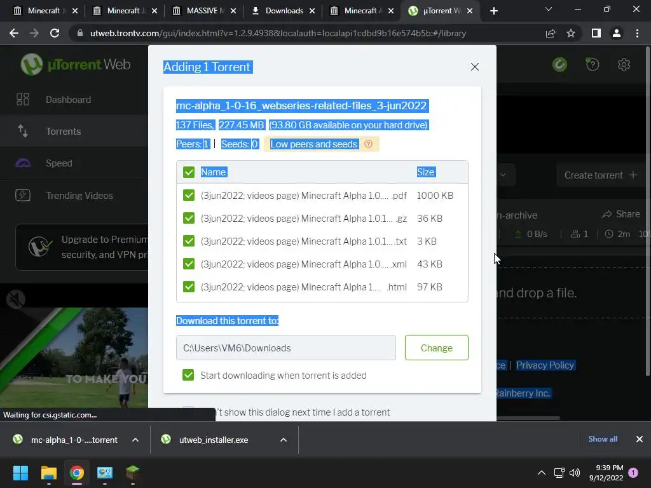This screenshot has width=651, height=488.
Task: Toggle the Chrome side panel icon
Action: point(596,33)
